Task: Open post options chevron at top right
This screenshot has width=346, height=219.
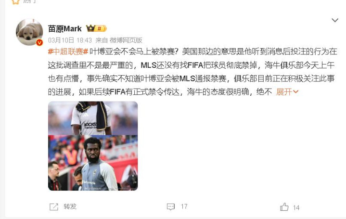Action: tap(335, 20)
